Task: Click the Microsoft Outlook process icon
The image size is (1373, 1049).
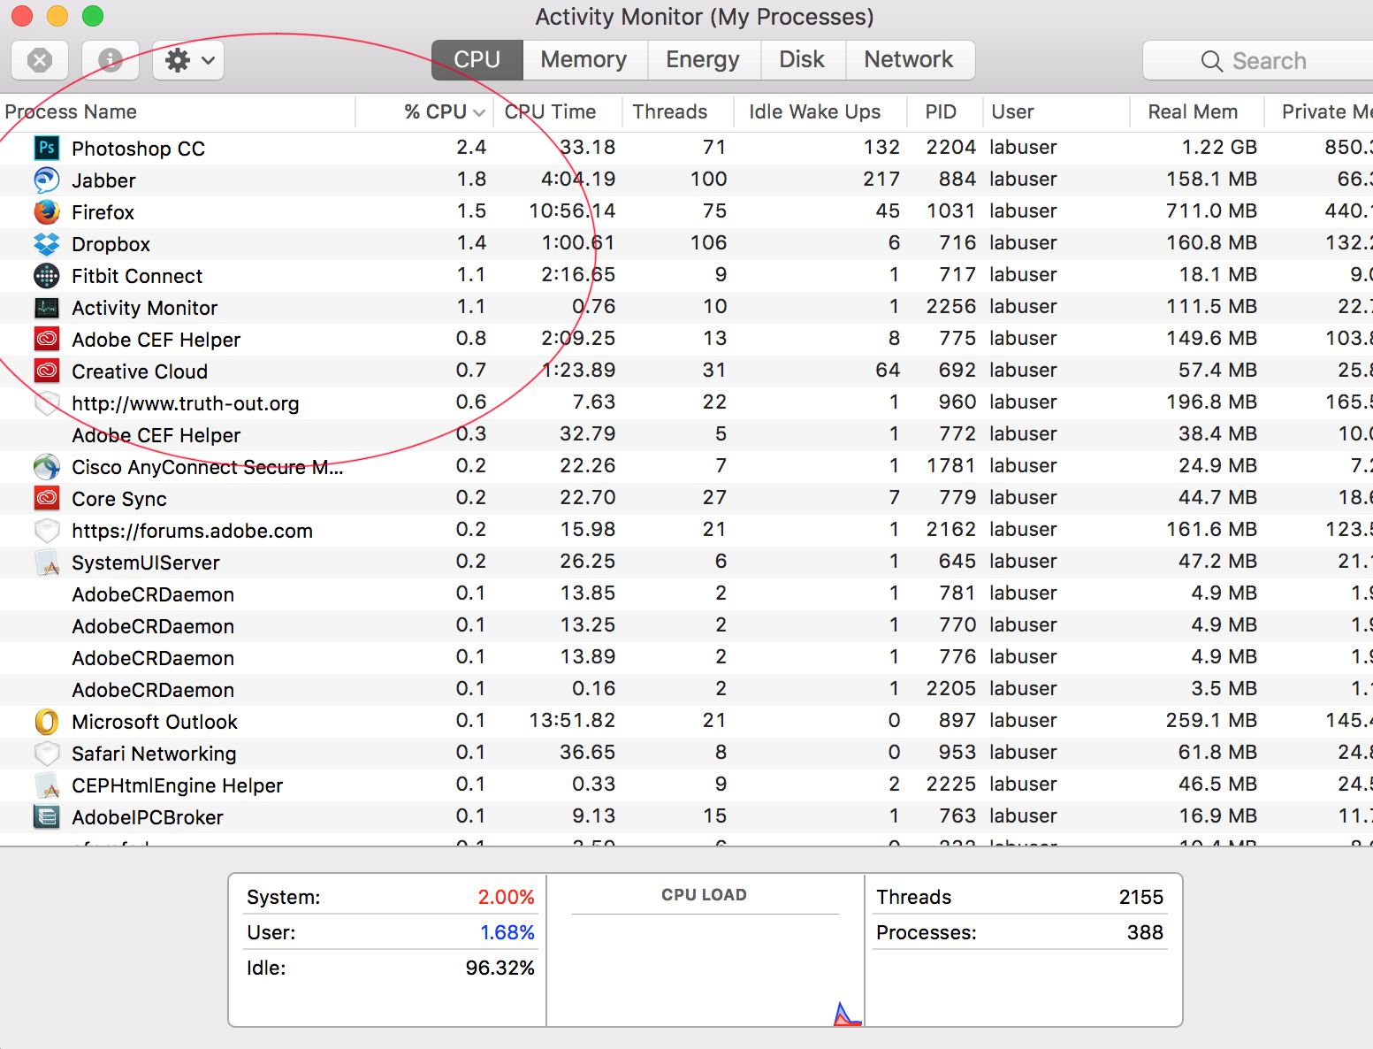Action: point(47,721)
